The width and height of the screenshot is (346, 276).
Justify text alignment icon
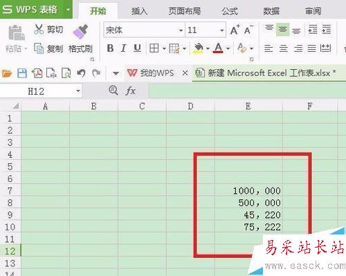tap(311, 48)
